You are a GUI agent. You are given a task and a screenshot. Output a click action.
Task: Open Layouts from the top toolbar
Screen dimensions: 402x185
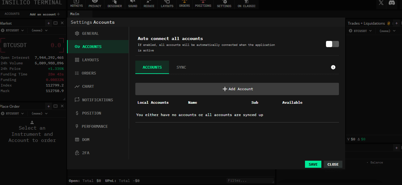click(167, 4)
